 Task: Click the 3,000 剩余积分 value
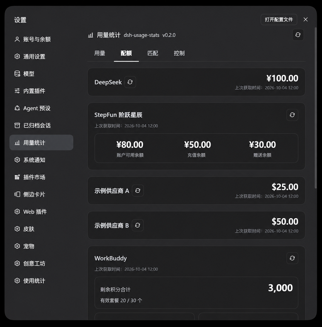[280, 288]
